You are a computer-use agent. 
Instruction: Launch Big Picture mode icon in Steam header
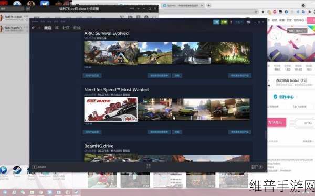point(249,22)
